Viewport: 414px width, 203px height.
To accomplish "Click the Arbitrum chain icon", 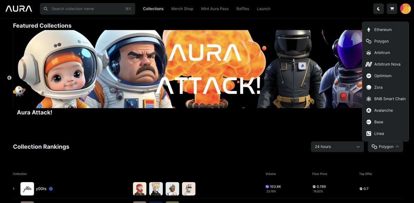I will point(368,53).
